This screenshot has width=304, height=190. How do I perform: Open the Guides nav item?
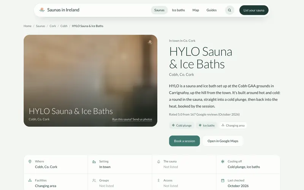212,10
